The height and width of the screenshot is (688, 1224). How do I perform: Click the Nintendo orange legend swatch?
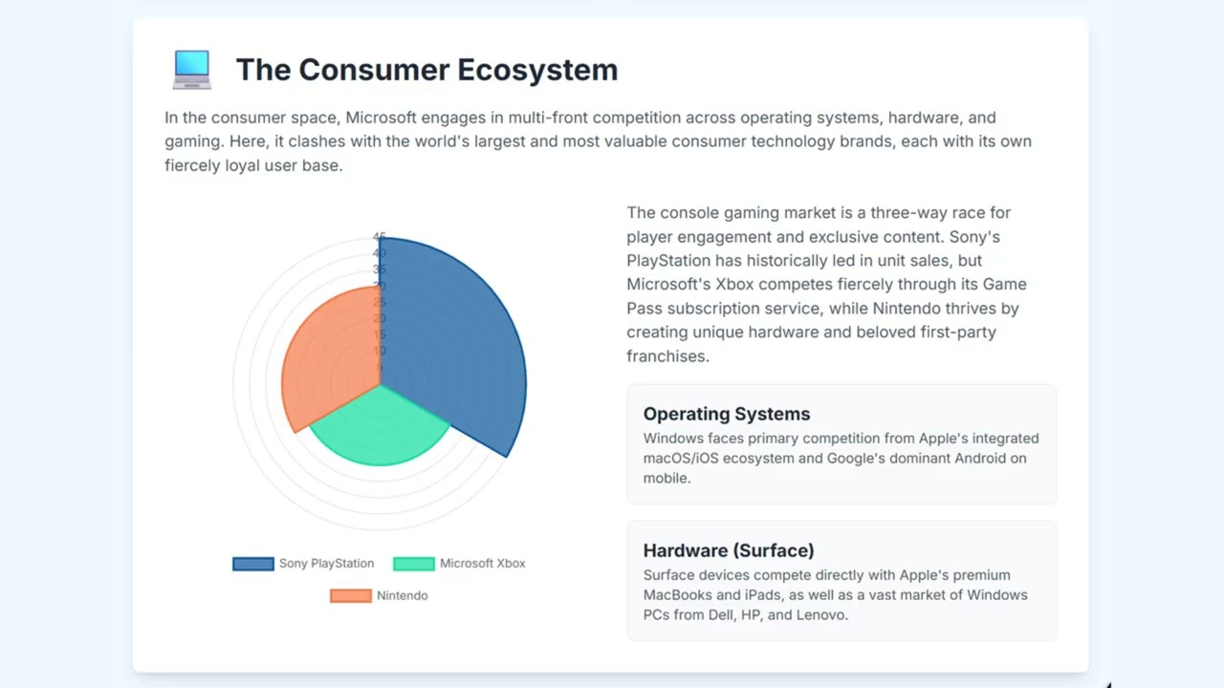pyautogui.click(x=350, y=595)
